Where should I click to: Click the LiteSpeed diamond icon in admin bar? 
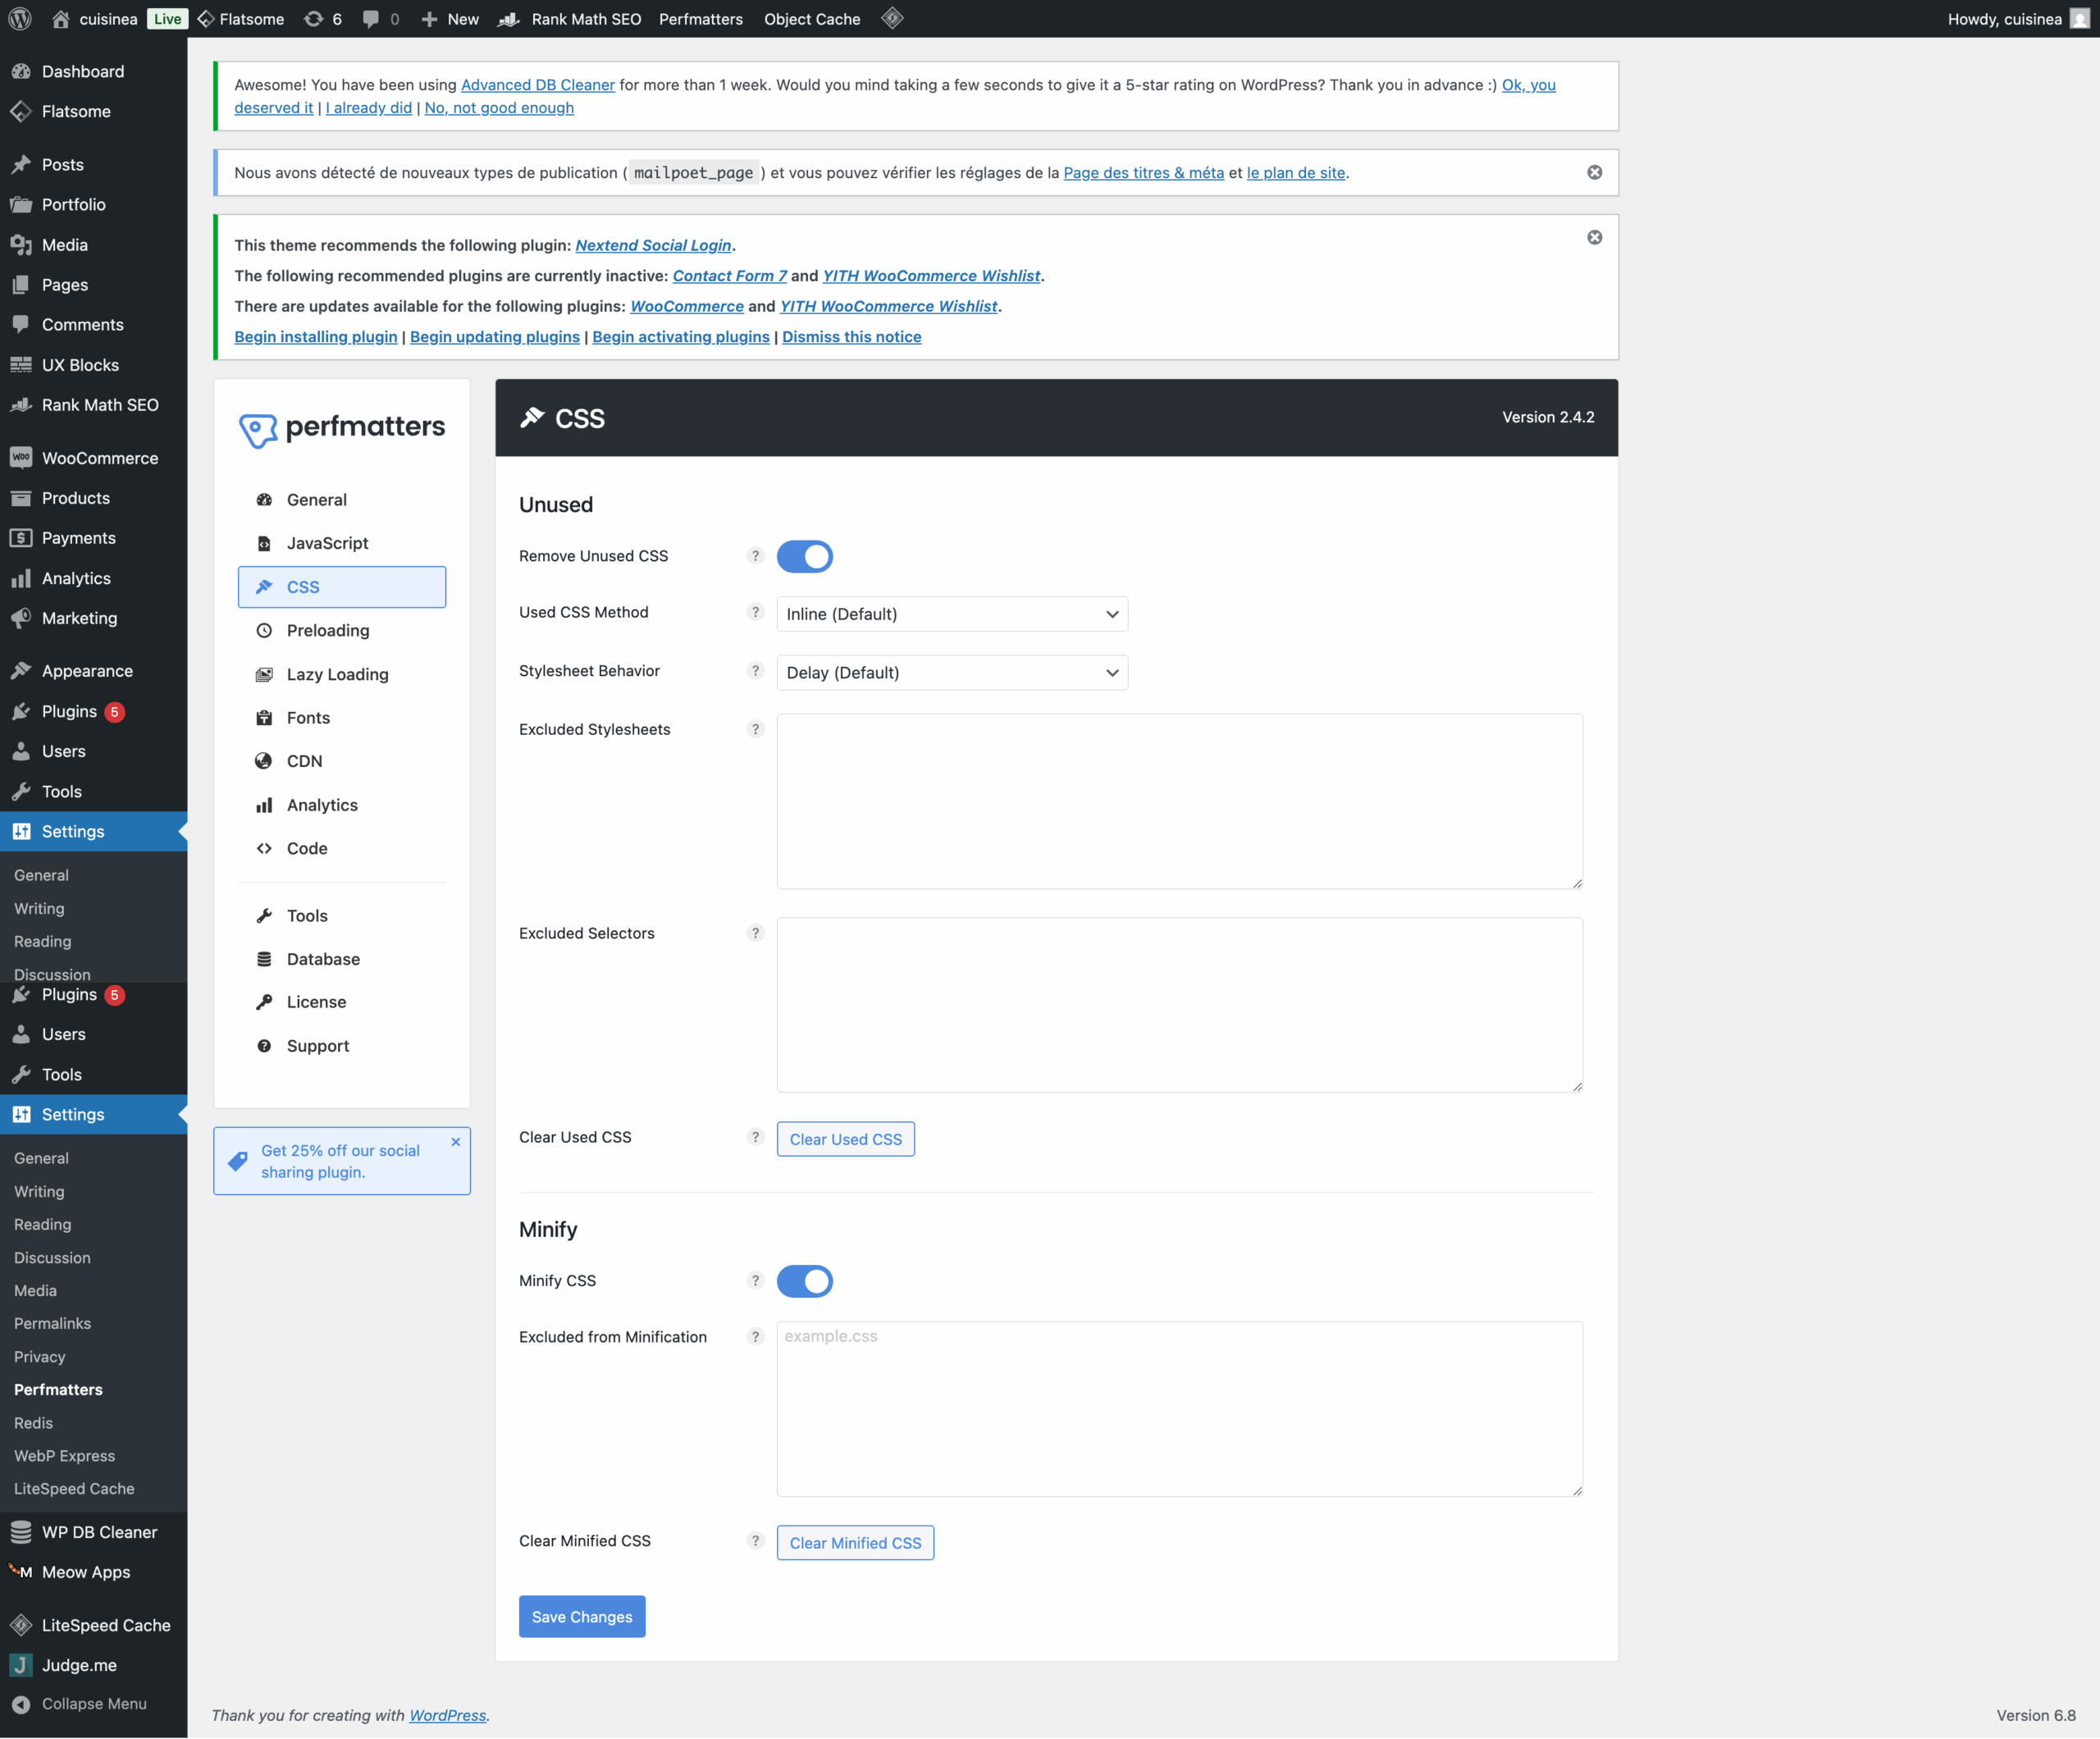coord(892,18)
